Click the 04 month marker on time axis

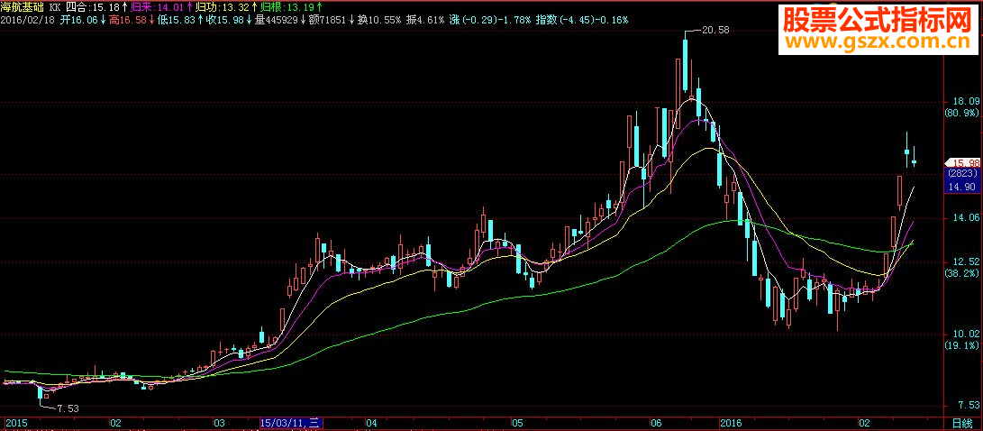click(372, 424)
